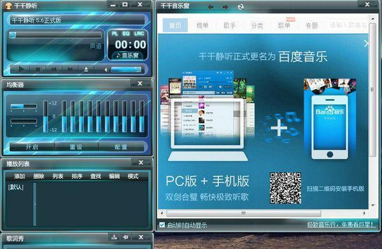Click music window scroll-right arrow

click(x=364, y=213)
